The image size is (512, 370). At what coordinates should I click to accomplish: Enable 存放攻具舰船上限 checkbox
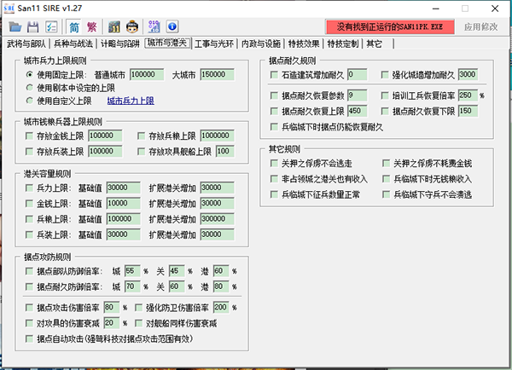[x=142, y=152]
